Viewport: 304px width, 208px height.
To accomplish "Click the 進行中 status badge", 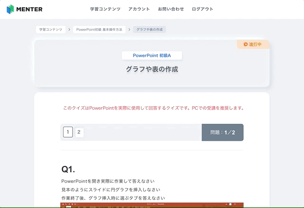I will (253, 44).
